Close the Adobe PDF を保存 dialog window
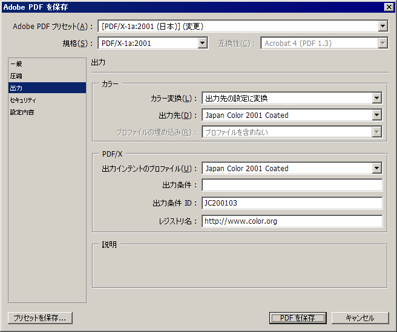397x332 pixels. (x=389, y=7)
